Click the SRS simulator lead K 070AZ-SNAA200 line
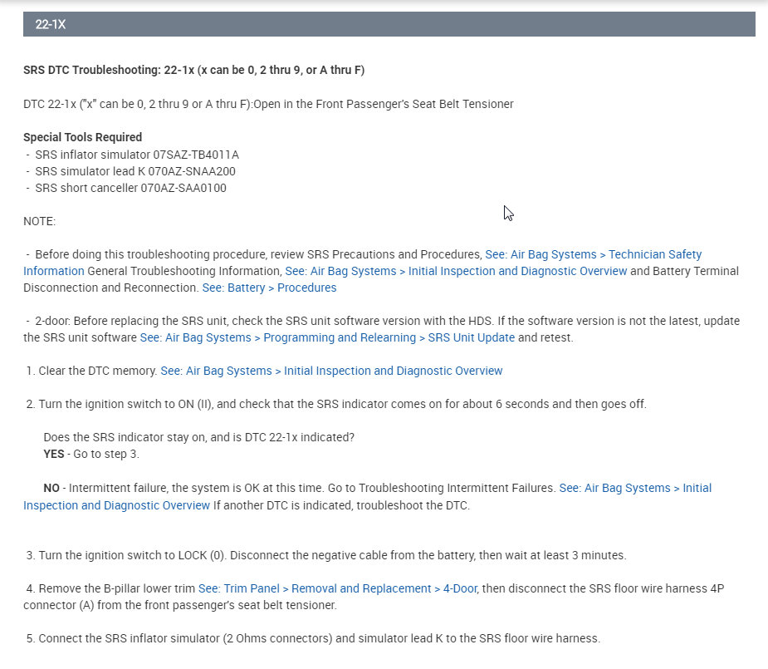 tap(136, 171)
